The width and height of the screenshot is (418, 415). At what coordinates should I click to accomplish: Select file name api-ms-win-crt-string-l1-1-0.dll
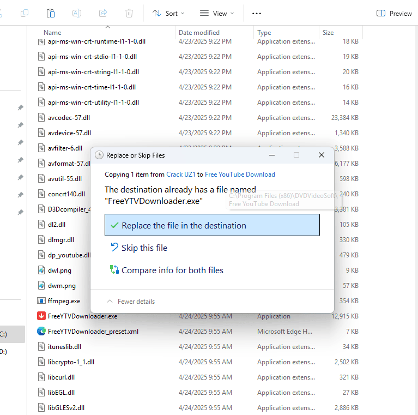click(x=93, y=72)
